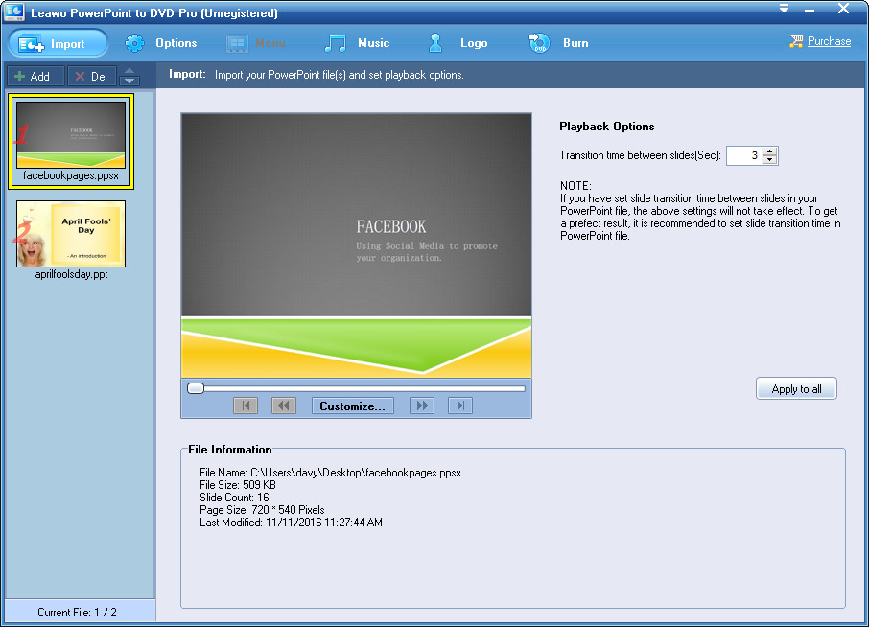
Task: Click the Burn disc icon
Action: pyautogui.click(x=537, y=43)
